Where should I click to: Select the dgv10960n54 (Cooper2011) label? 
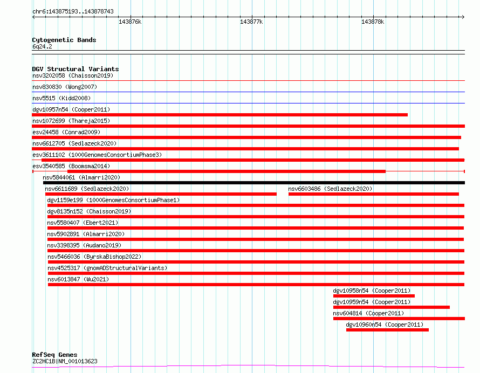point(385,324)
